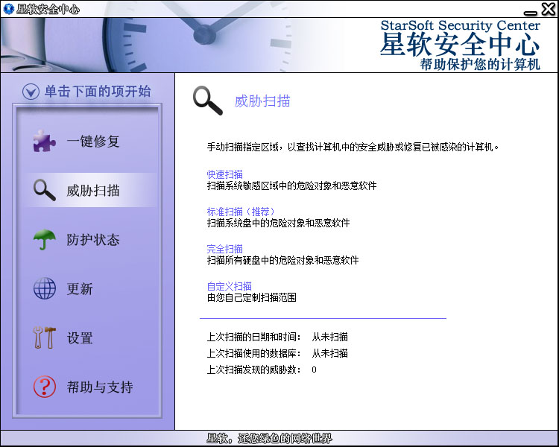
Task: Start the 快速扫描 quick scan link
Action: (x=224, y=174)
